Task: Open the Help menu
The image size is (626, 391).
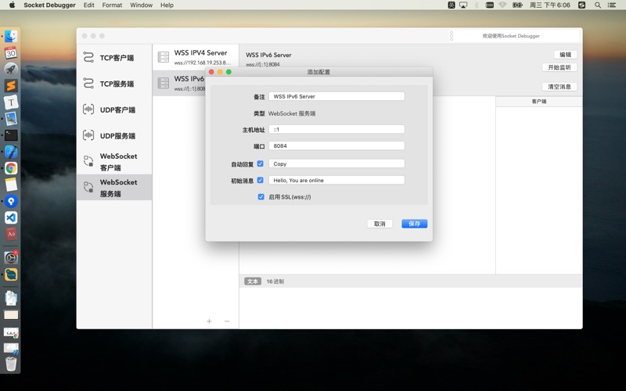Action: [x=167, y=5]
